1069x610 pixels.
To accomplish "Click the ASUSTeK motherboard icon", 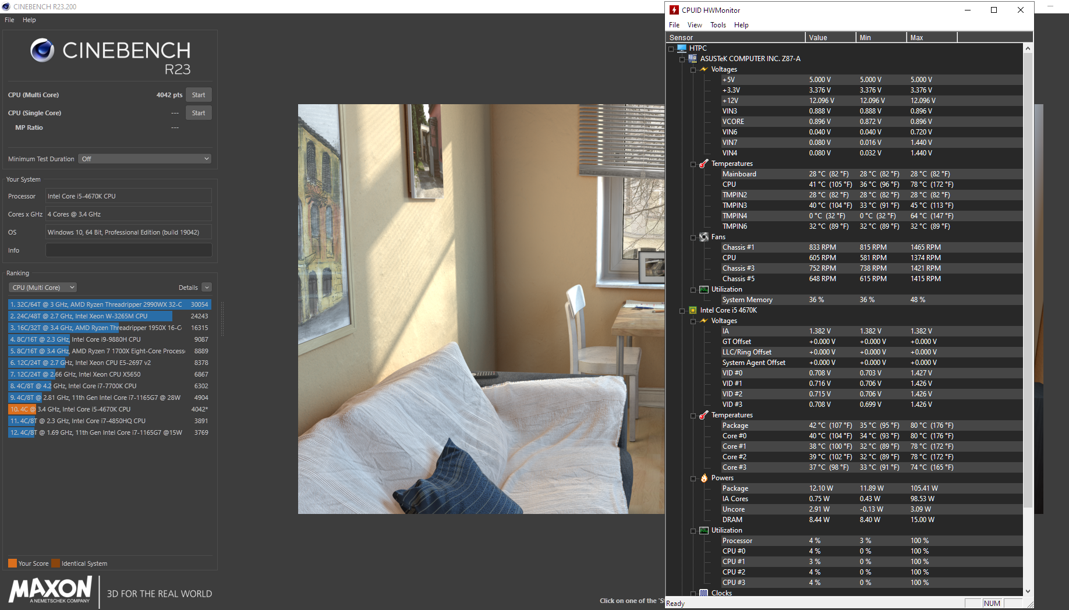I will click(693, 59).
